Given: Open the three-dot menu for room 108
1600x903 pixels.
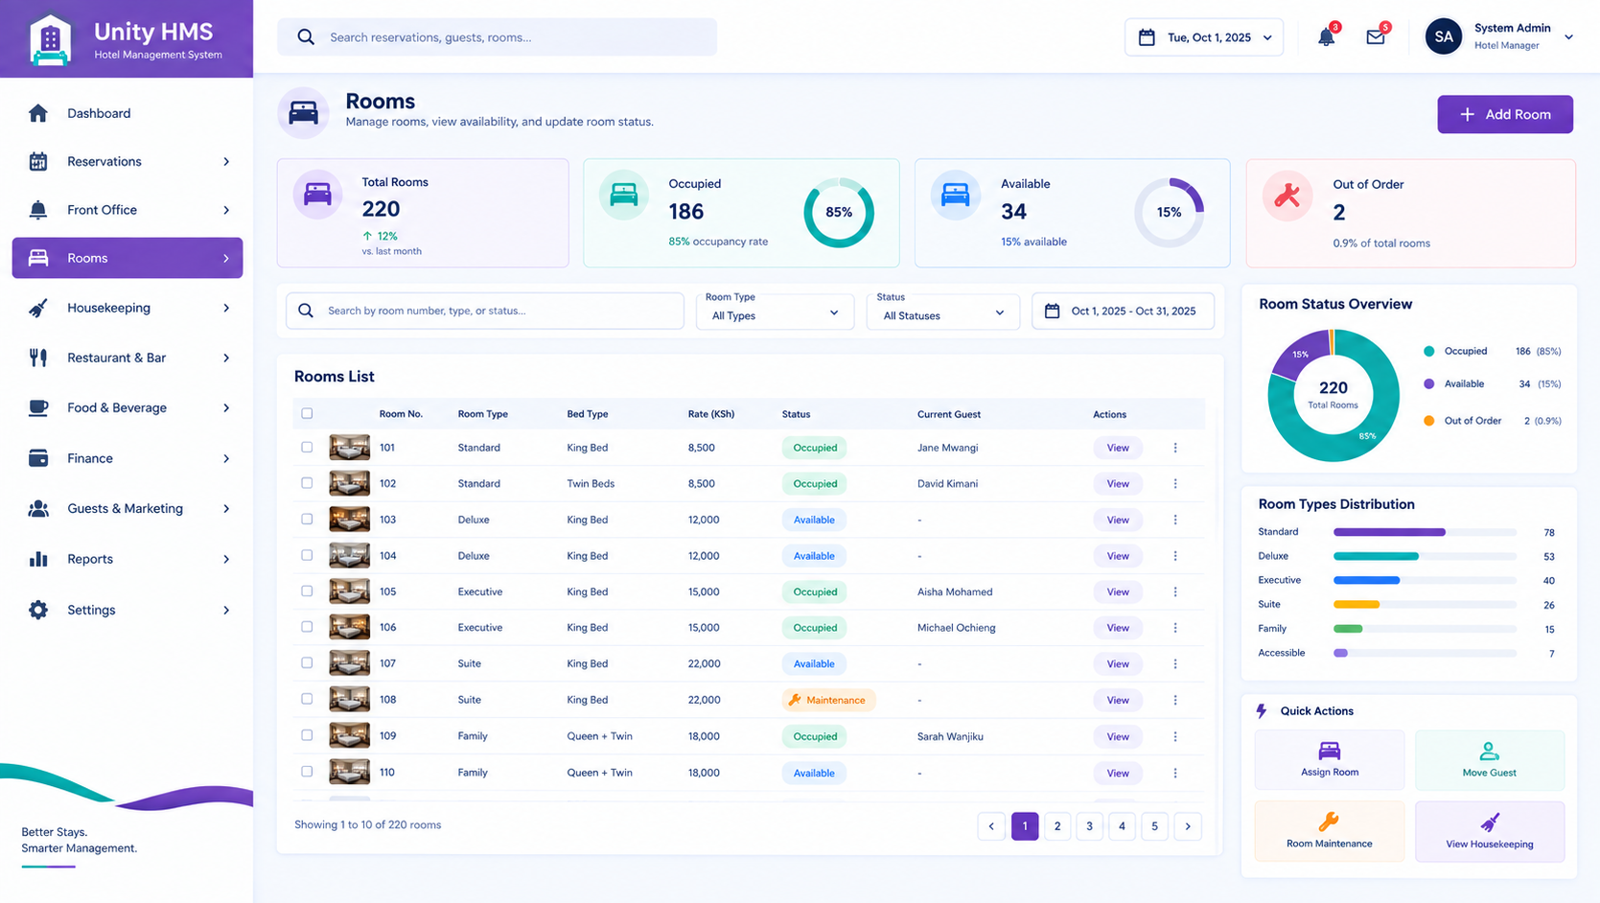Looking at the screenshot, I should (x=1175, y=700).
